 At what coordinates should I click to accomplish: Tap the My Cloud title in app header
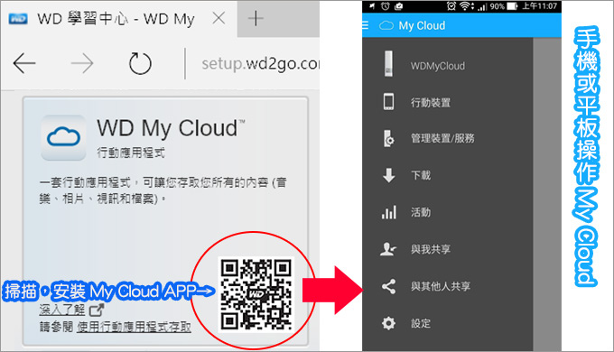pyautogui.click(x=422, y=26)
